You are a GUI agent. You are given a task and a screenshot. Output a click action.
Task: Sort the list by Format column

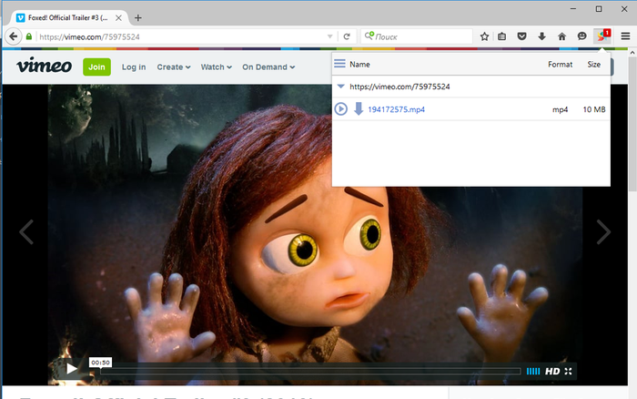560,65
